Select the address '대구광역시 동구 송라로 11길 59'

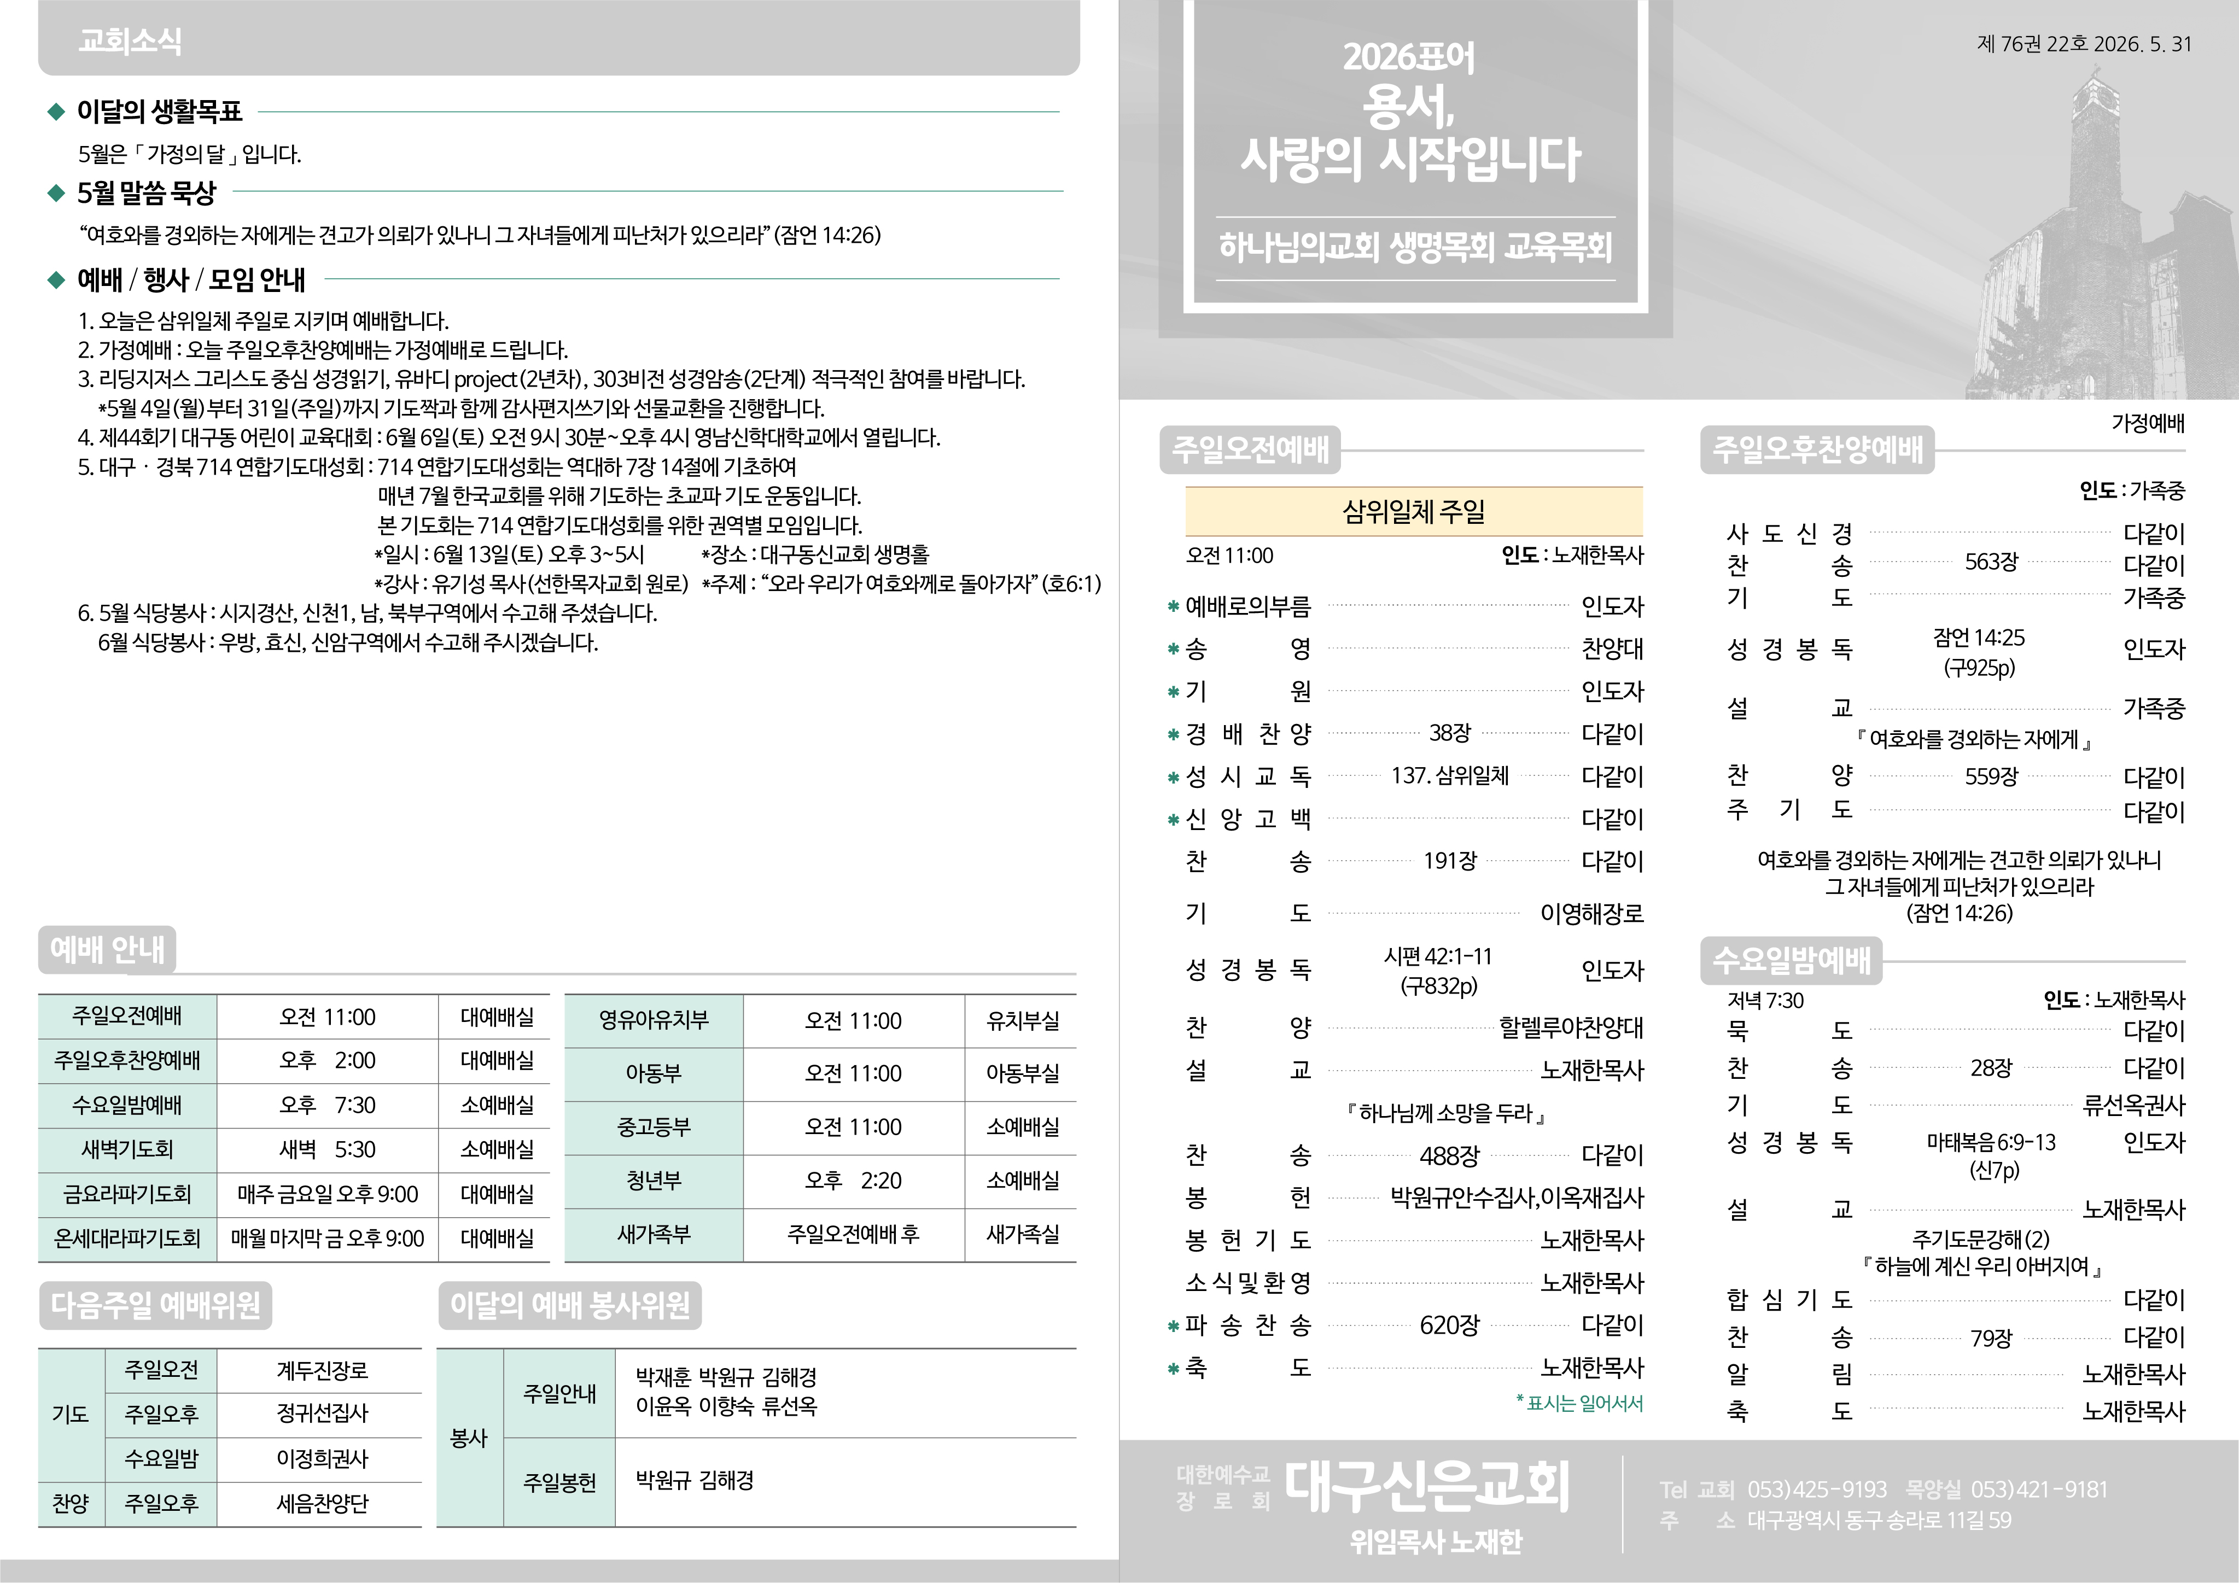coord(1878,1521)
